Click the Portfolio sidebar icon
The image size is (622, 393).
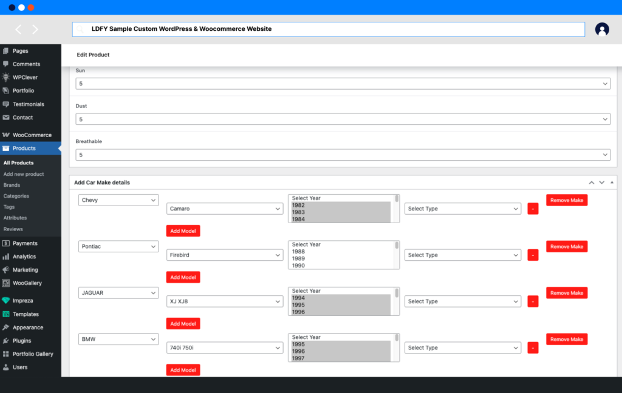point(6,90)
